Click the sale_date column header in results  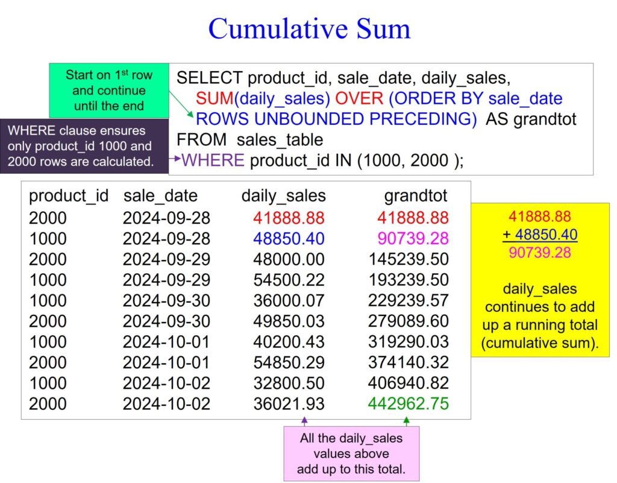[160, 195]
